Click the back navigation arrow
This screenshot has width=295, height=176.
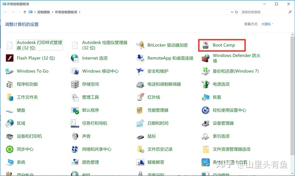tap(6, 12)
